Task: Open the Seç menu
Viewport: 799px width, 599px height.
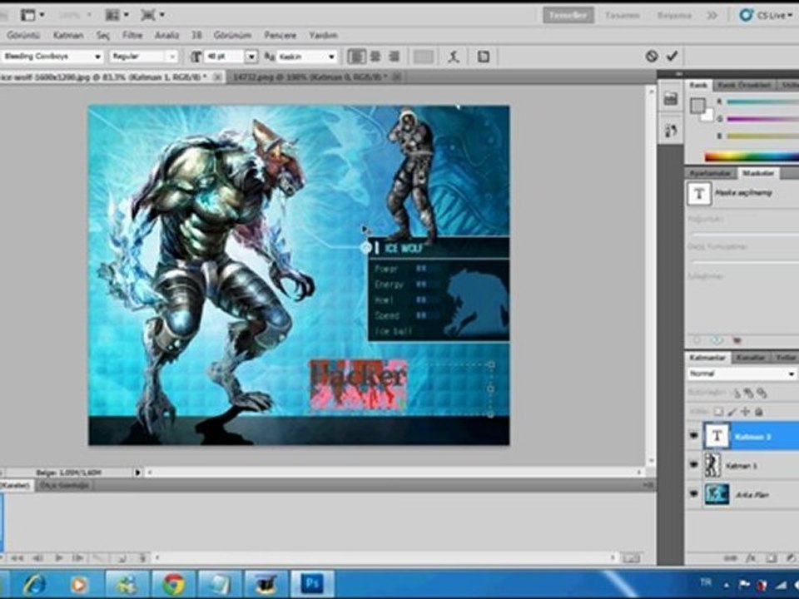Action: [x=103, y=35]
